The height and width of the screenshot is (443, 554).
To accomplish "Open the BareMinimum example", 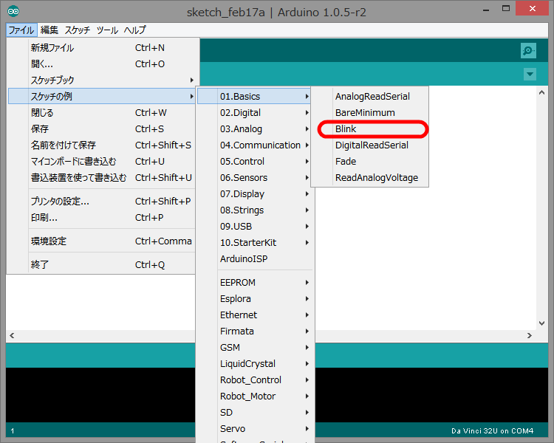I will point(370,113).
